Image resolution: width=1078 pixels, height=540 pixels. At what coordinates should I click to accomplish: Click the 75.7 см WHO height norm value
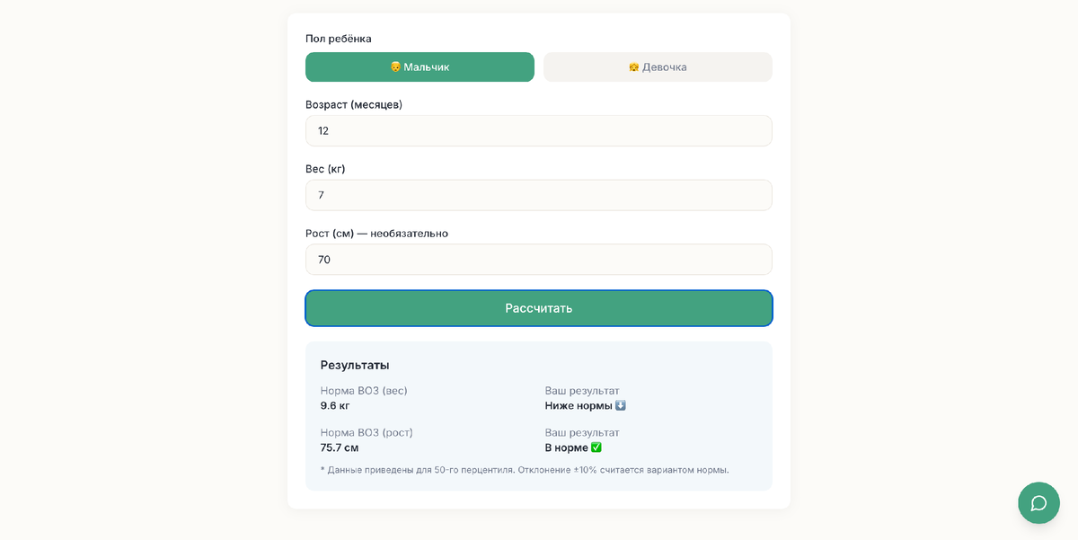(340, 447)
